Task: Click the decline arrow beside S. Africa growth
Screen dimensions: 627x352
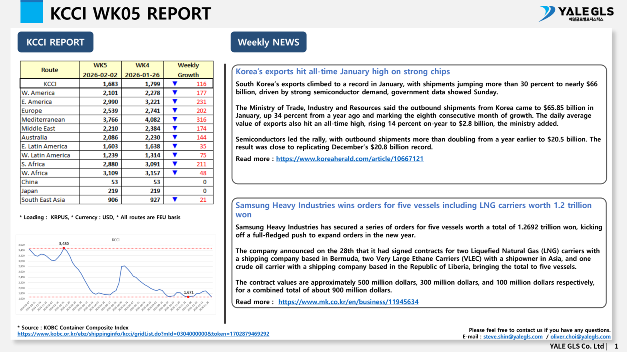Action: point(175,164)
